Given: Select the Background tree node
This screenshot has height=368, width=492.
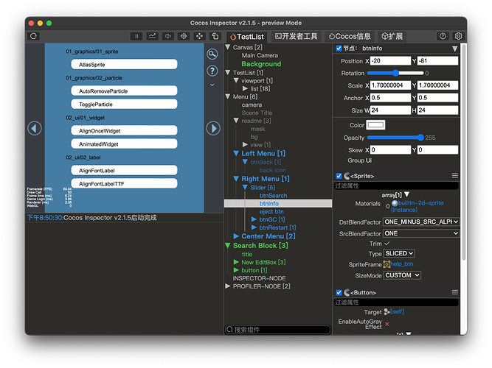Looking at the screenshot, I should pyautogui.click(x=261, y=64).
